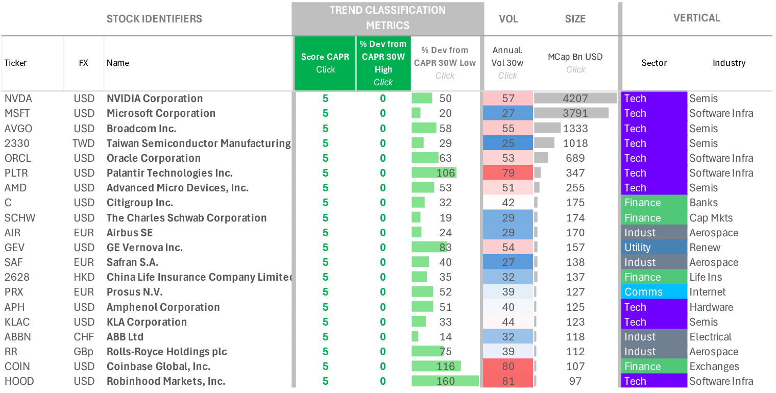Click the STOCK IDENTIFIERS group header

coord(154,19)
